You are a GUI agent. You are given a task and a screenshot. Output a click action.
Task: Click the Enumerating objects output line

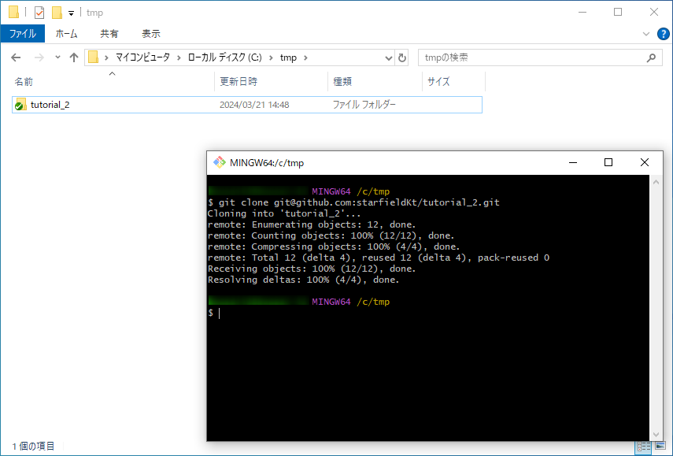coord(312,224)
